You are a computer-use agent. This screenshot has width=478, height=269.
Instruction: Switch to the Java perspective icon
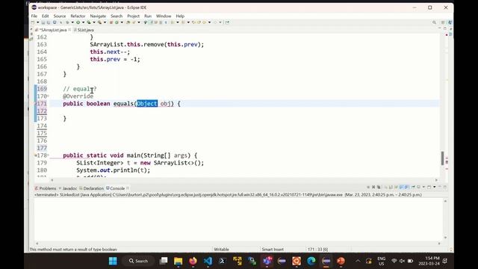coord(450,22)
